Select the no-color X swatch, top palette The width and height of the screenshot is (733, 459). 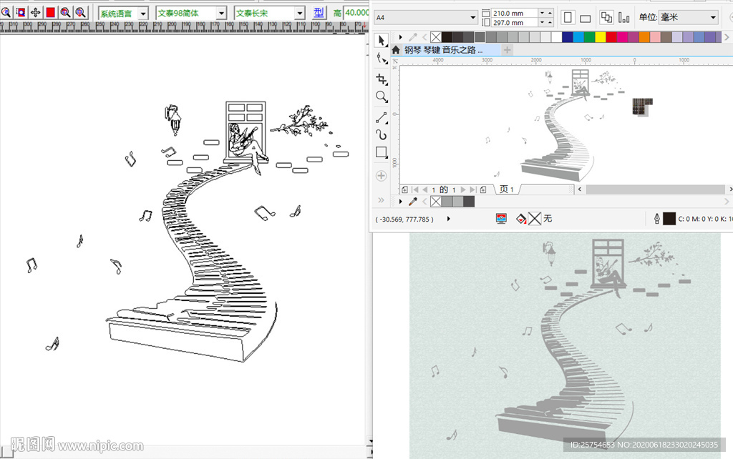pyautogui.click(x=436, y=37)
